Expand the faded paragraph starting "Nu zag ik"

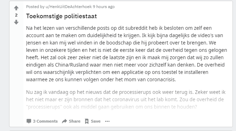[x=126, y=99]
